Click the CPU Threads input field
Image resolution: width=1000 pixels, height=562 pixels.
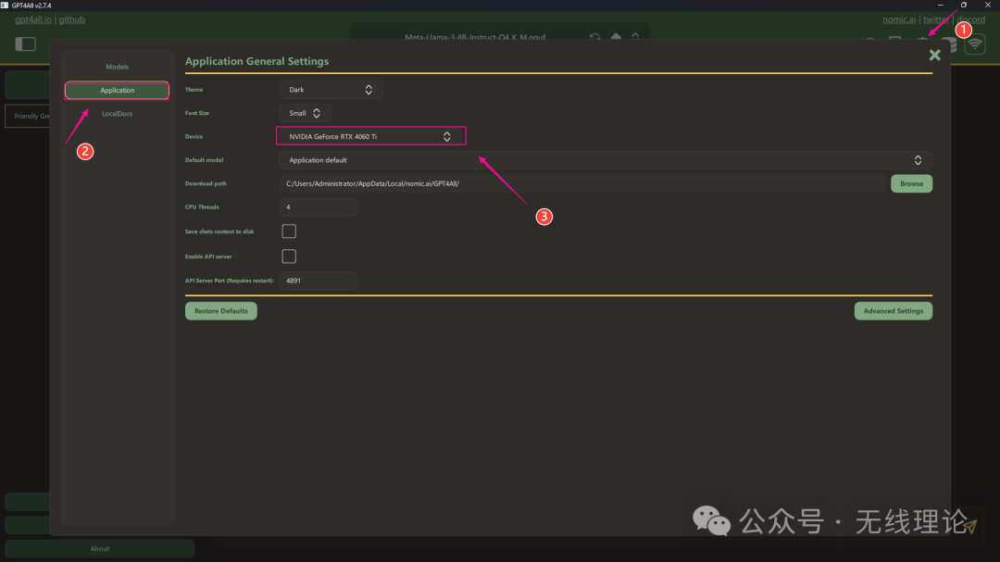click(x=318, y=207)
